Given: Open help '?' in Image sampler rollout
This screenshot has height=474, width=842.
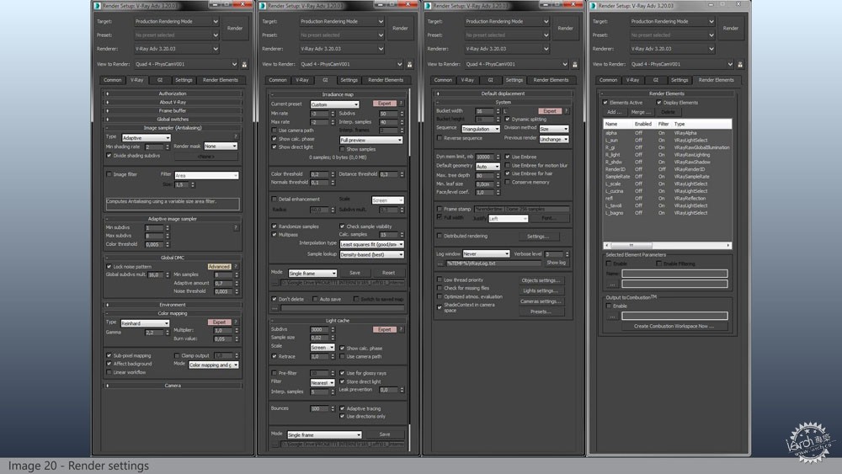Looking at the screenshot, I should [x=235, y=137].
